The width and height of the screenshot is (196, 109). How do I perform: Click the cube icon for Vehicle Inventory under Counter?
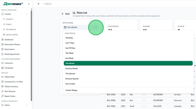click(4, 35)
